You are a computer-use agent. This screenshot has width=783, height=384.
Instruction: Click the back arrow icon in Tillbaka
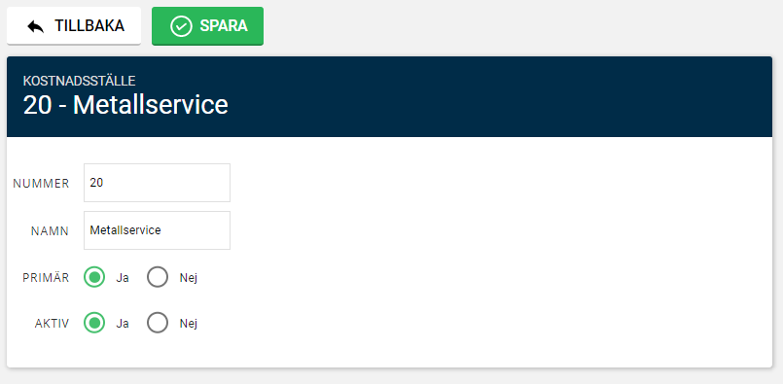35,26
